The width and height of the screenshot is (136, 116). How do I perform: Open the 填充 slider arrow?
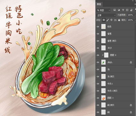click(x=135, y=20)
